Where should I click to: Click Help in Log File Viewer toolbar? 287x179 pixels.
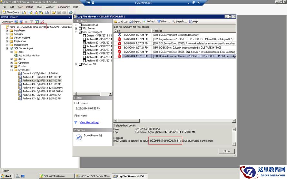pyautogui.click(x=193, y=22)
